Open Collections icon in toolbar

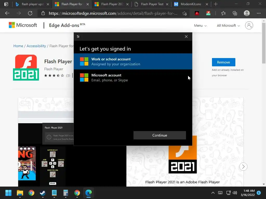pyautogui.click(x=235, y=13)
